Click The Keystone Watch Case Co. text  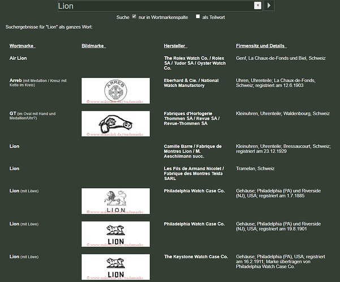196,257
